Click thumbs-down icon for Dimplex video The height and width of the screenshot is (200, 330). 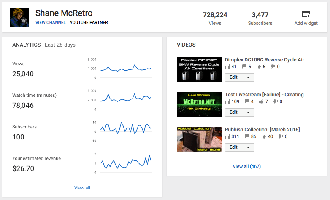click(273, 67)
